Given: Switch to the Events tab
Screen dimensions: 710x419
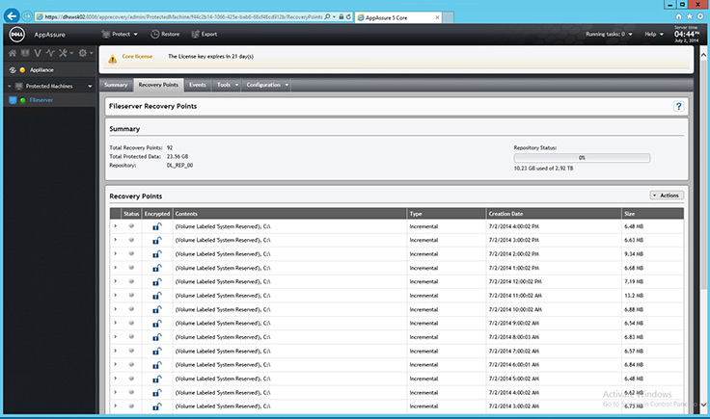Looking at the screenshot, I should click(x=198, y=85).
